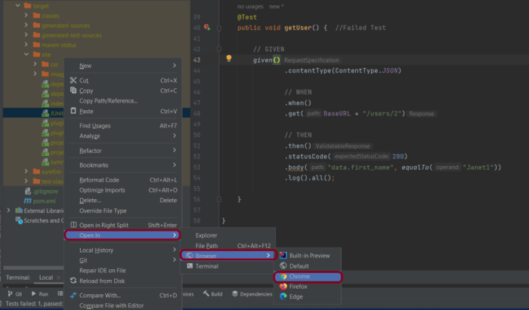Expand the classes folder
The height and width of the screenshot is (310, 529).
click(x=26, y=15)
